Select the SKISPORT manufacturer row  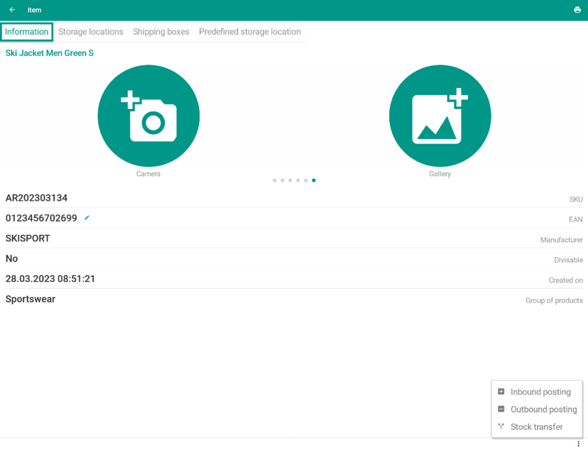28,238
